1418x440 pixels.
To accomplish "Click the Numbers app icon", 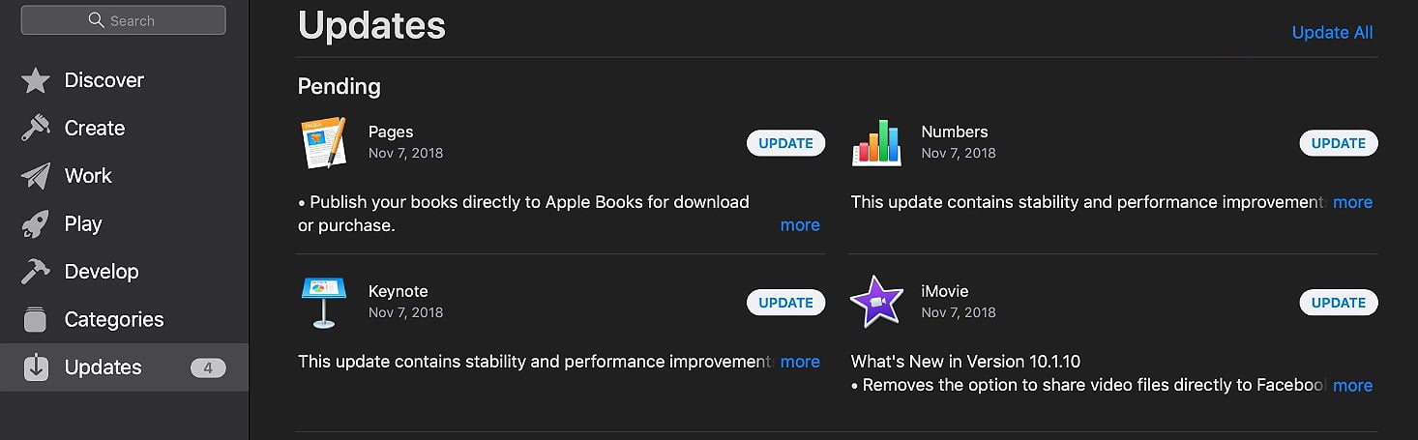I will click(x=876, y=143).
